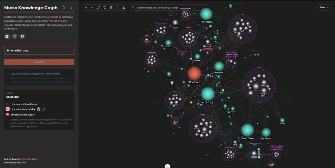Uncheck Hide secondary catalog checkbox

coord(8,109)
